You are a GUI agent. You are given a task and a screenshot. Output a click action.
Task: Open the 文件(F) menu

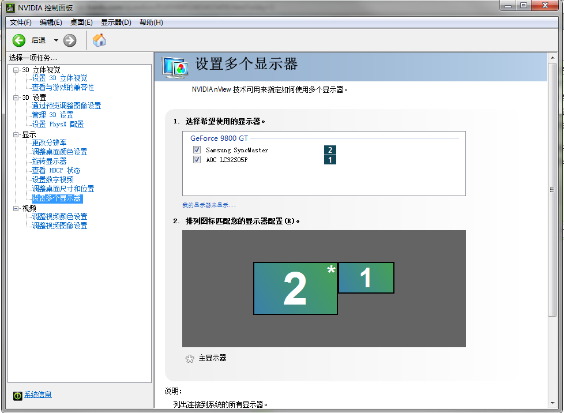(x=21, y=22)
